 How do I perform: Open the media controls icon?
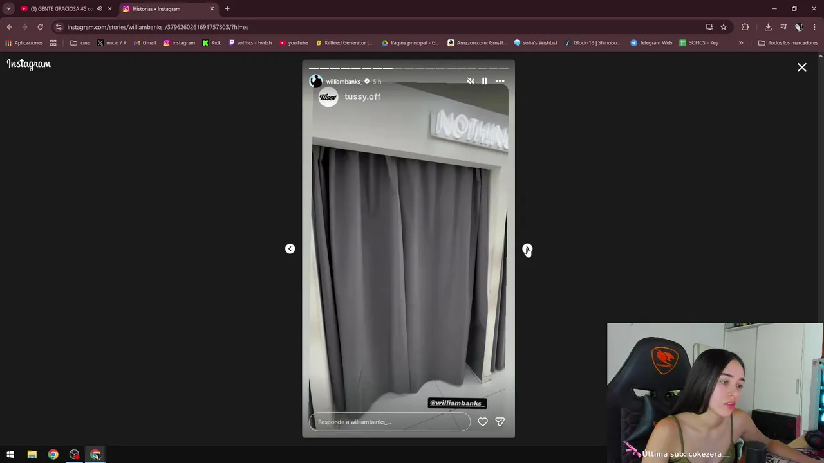click(x=783, y=27)
